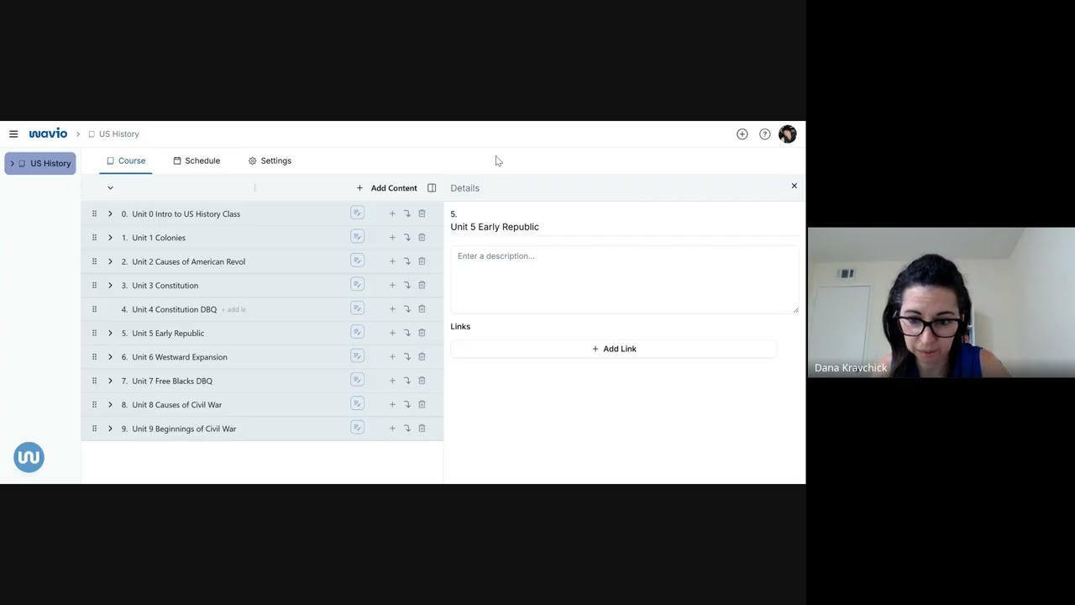Click the indent arrow for Unit 9 Beginnings
This screenshot has width=1075, height=605.
click(x=407, y=429)
